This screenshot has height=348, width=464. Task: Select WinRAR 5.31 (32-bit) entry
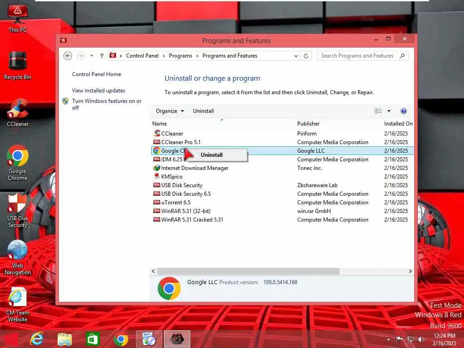[282, 211]
